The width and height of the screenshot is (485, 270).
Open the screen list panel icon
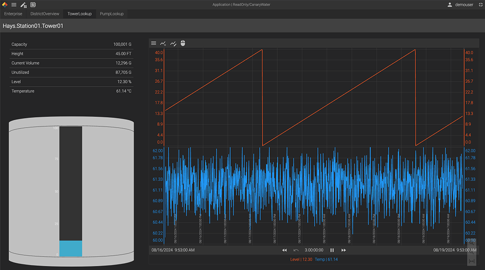click(33, 5)
